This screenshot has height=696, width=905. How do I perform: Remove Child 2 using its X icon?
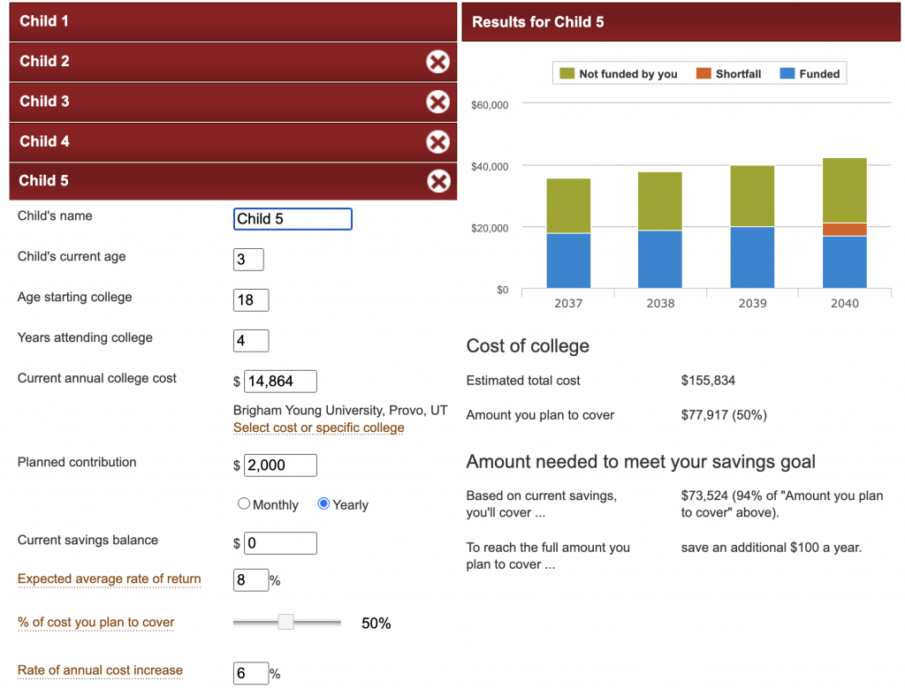[x=437, y=61]
